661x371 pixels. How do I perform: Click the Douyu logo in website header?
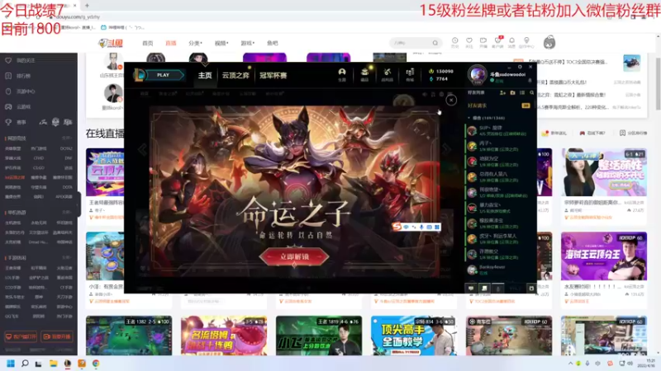(x=111, y=43)
